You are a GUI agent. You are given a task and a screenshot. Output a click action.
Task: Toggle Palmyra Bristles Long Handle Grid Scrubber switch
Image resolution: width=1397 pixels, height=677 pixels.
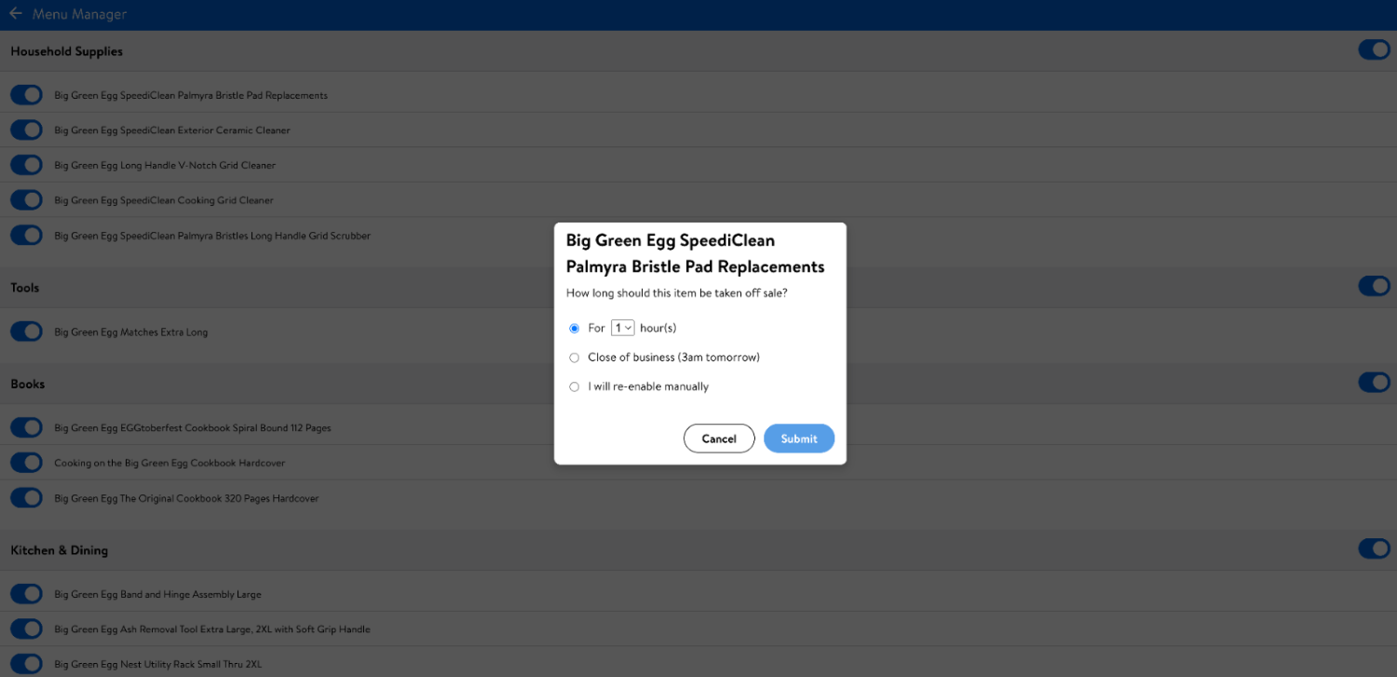27,235
